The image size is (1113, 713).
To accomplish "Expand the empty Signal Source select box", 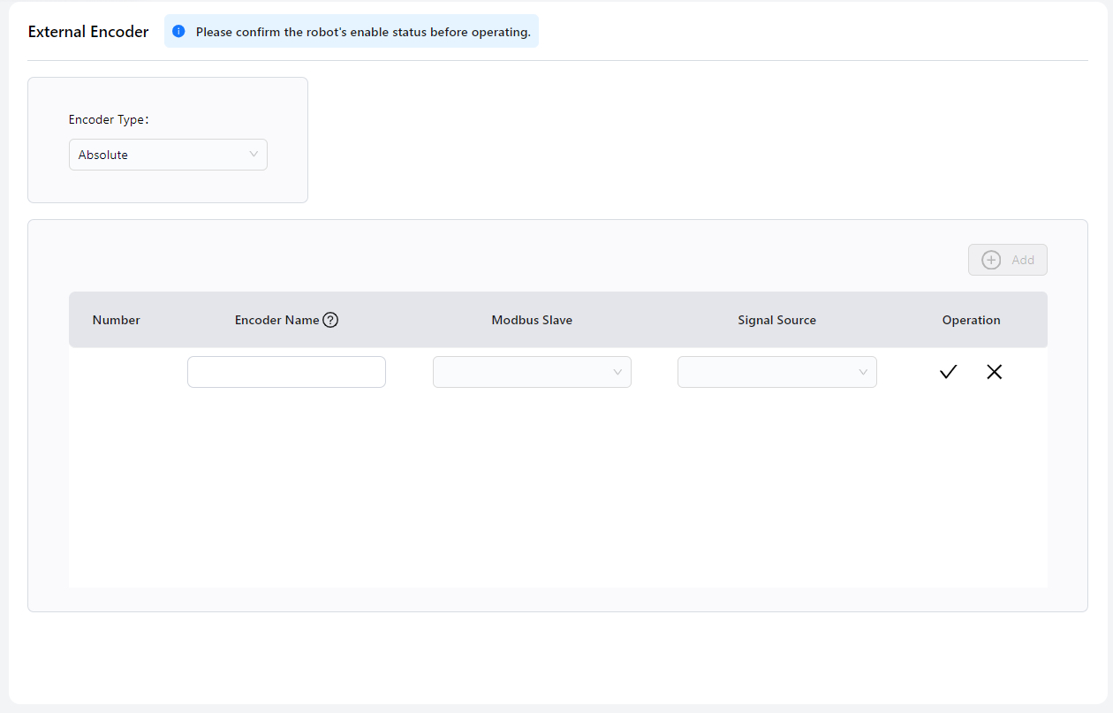I will click(x=767, y=372).
